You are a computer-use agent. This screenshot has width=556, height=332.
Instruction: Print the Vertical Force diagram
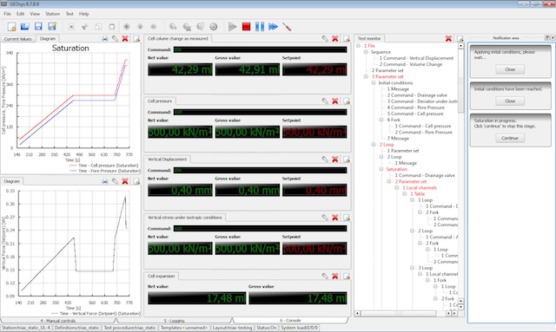click(x=105, y=181)
